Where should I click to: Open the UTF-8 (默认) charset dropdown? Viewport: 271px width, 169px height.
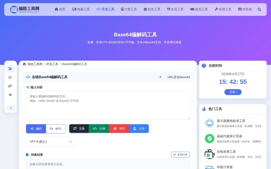click(50, 142)
